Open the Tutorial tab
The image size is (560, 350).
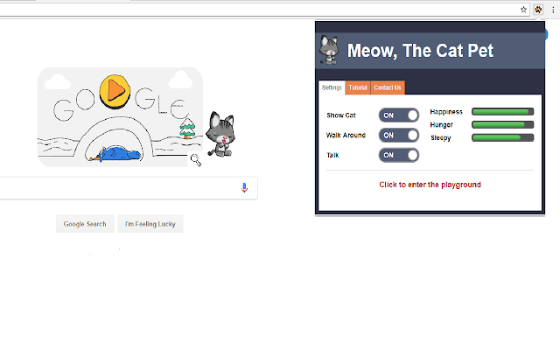click(x=358, y=87)
